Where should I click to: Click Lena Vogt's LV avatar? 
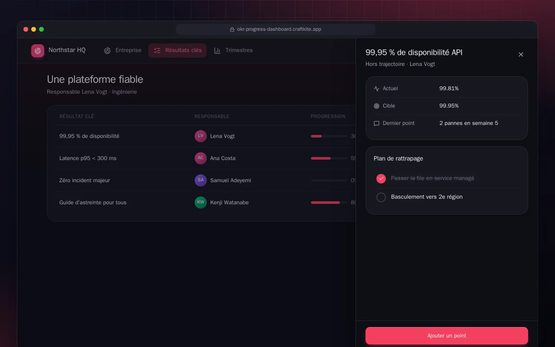point(201,136)
